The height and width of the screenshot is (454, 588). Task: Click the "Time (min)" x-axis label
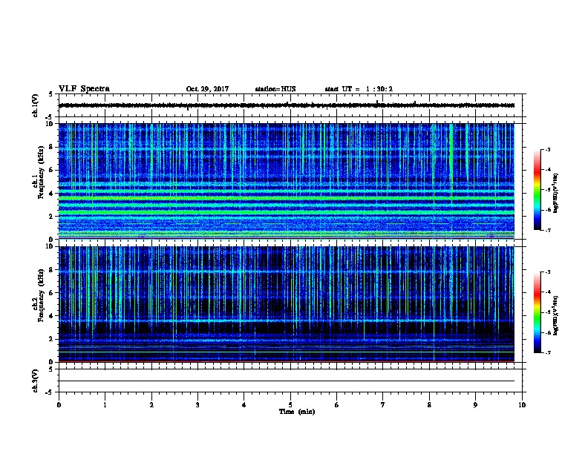(x=297, y=412)
